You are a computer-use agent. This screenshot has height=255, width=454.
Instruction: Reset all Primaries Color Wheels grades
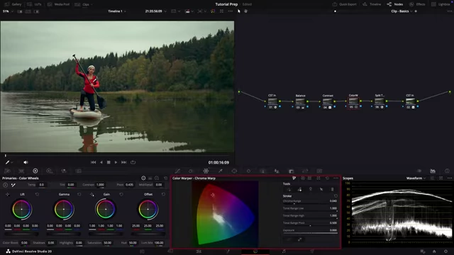[x=165, y=178]
